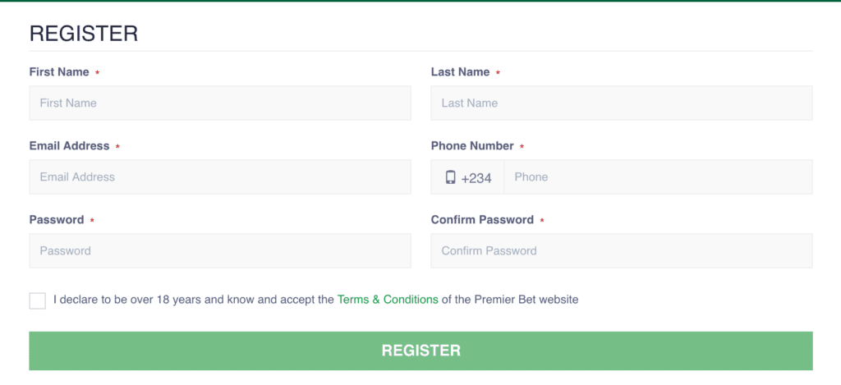Click into the Email Address text box
Viewport: 841px width, 385px height.
click(x=220, y=177)
